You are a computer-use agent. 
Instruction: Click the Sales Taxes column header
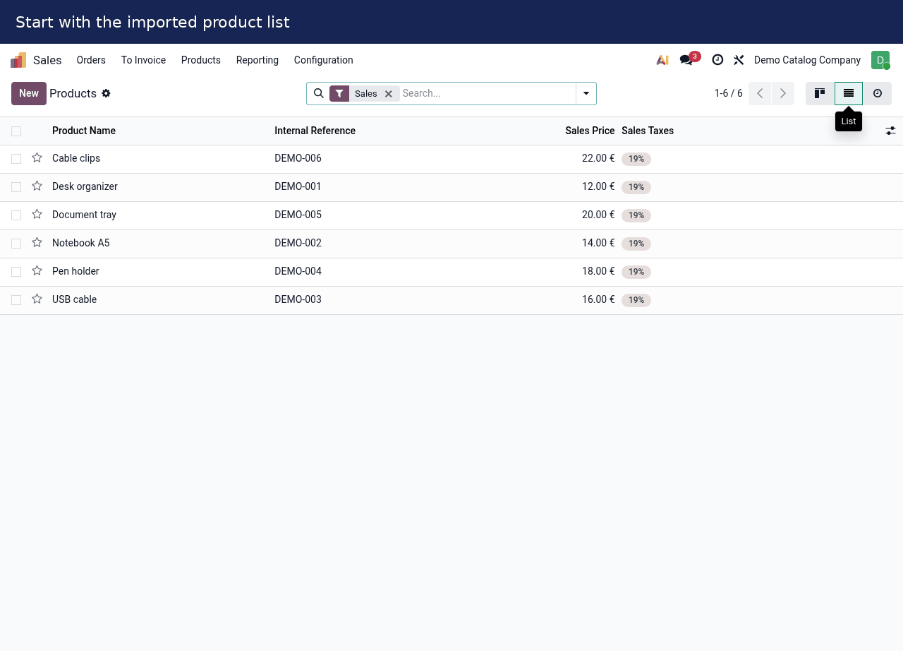click(648, 131)
